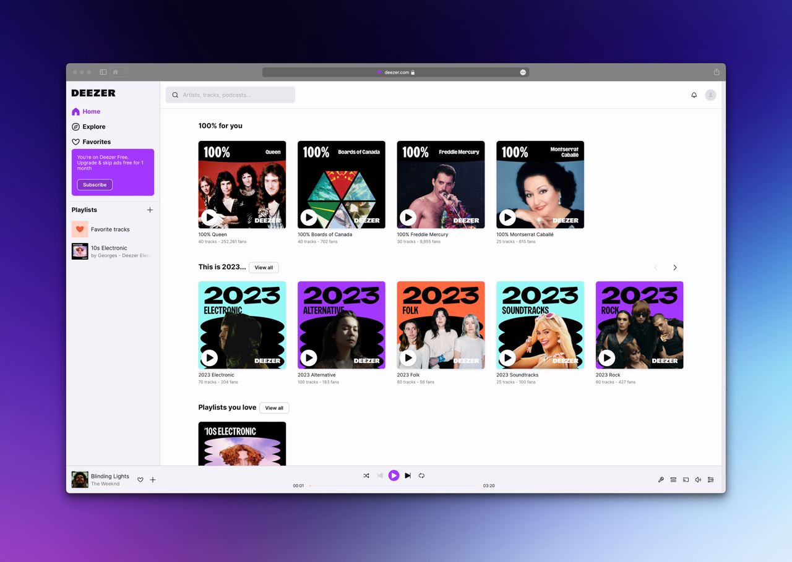Screen dimensions: 792x562
Task: Show next items in This is 2023 carousel
Action: 675,268
